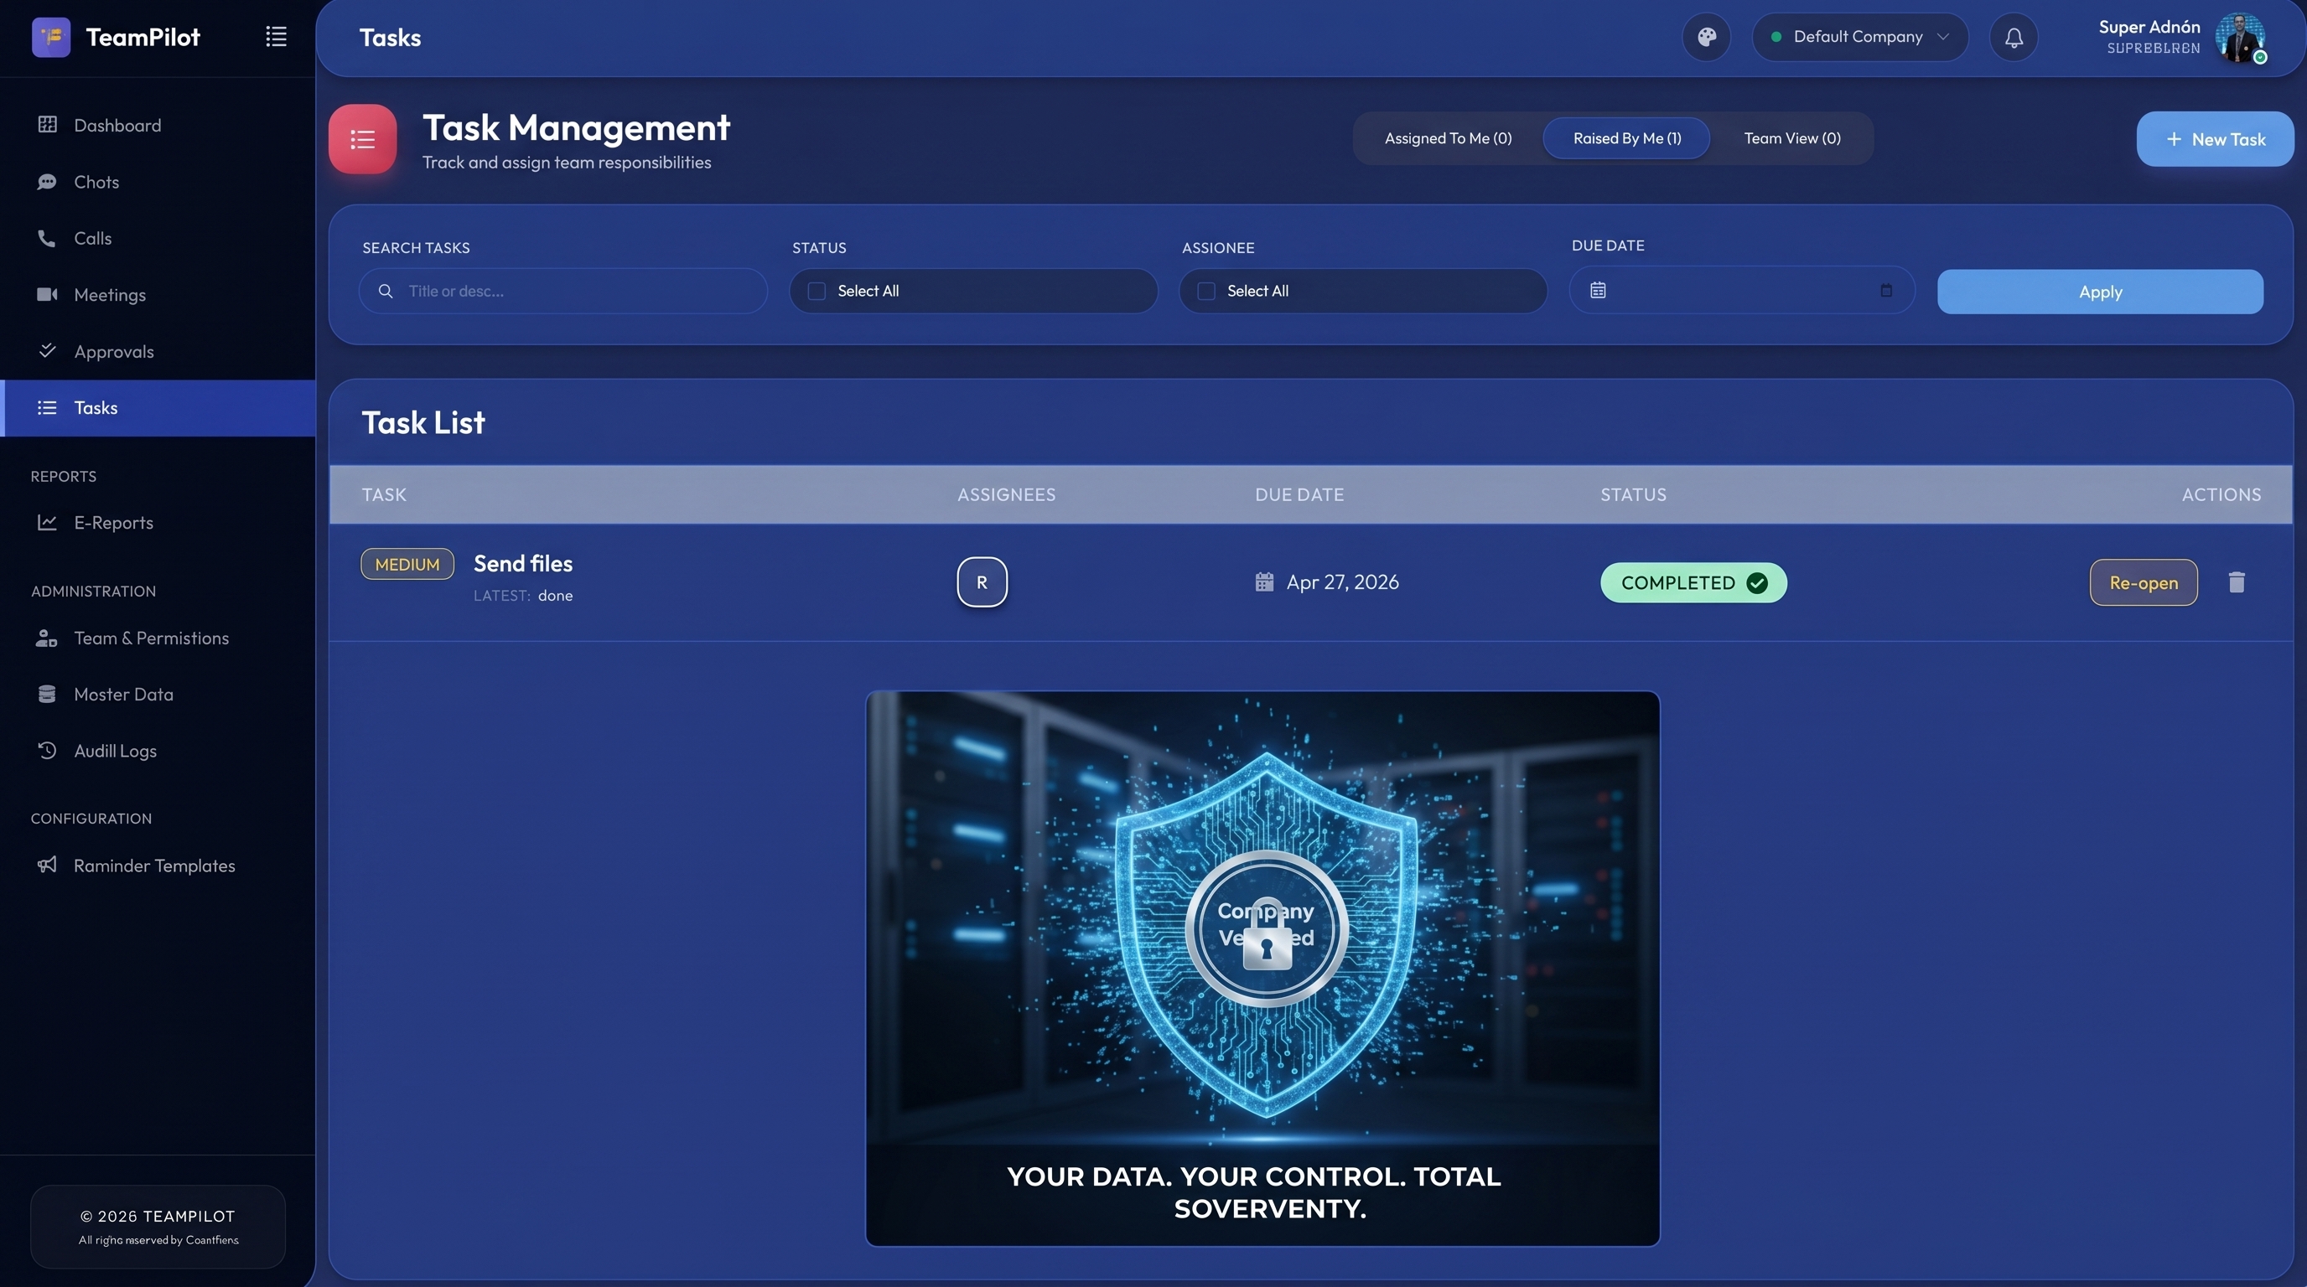Re-open the Send files task
Image resolution: width=2307 pixels, height=1287 pixels.
2143,582
